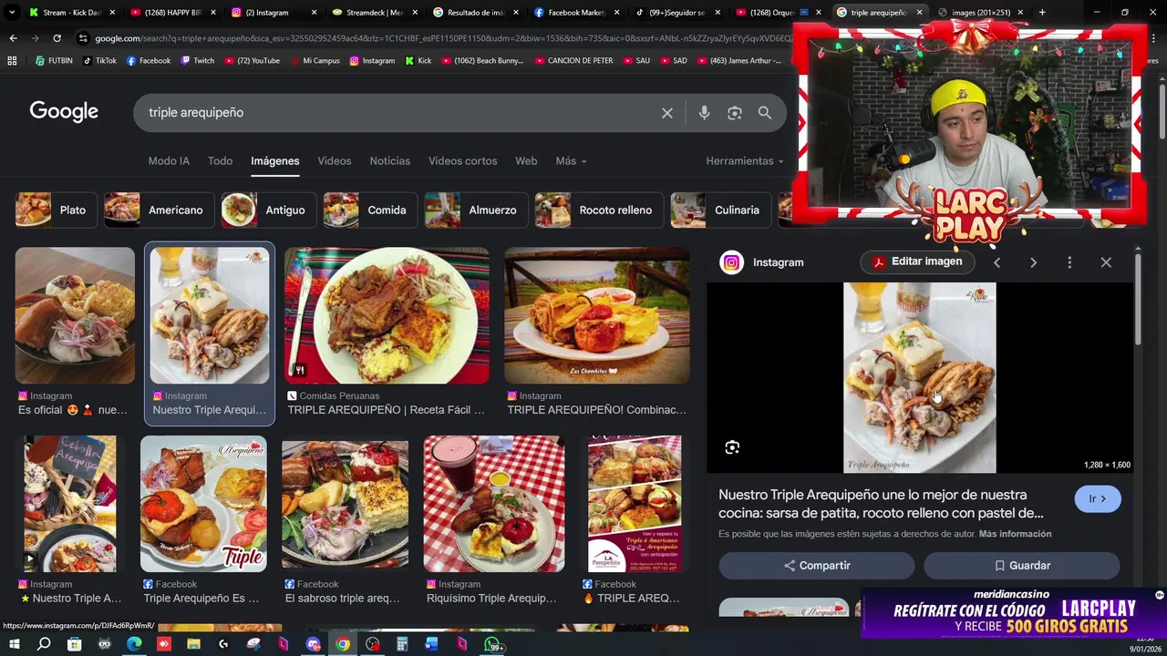This screenshot has height=656, width=1167.
Task: Switch to Noticias results tab
Action: tap(389, 161)
